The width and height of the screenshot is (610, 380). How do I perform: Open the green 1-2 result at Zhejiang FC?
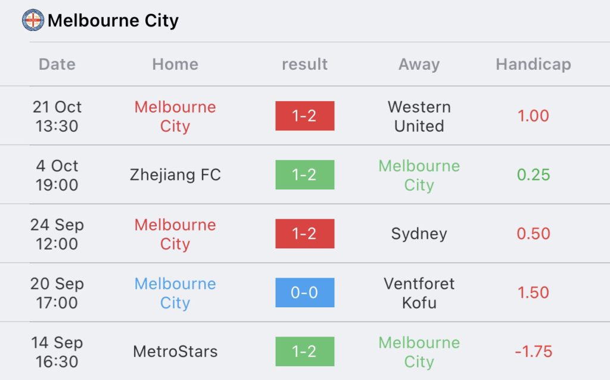pyautogui.click(x=304, y=175)
